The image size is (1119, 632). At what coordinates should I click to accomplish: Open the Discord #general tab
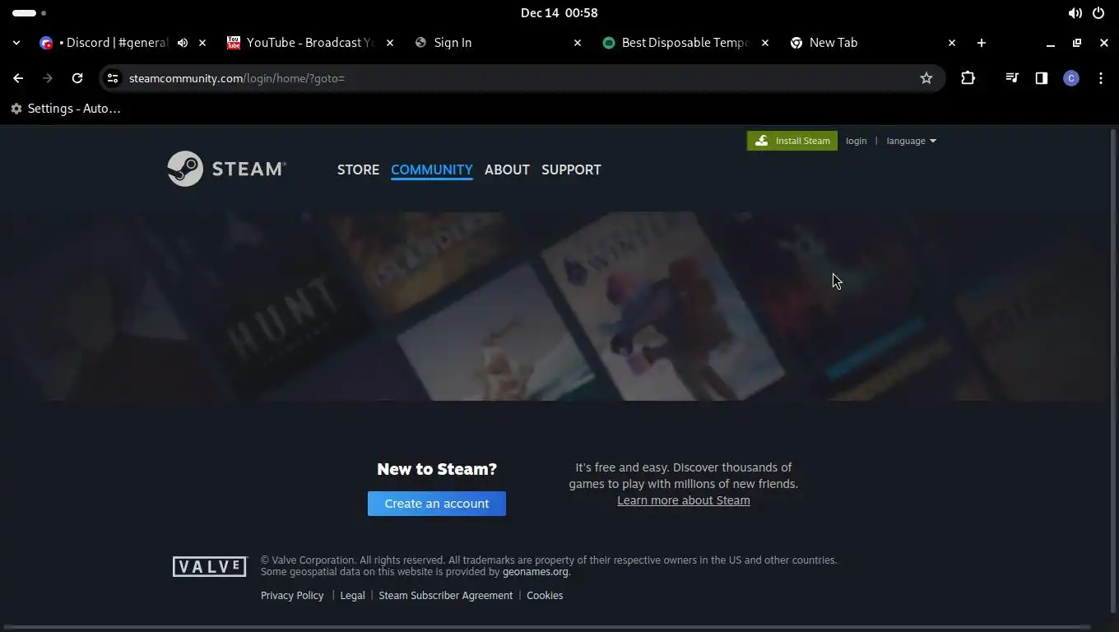point(114,43)
